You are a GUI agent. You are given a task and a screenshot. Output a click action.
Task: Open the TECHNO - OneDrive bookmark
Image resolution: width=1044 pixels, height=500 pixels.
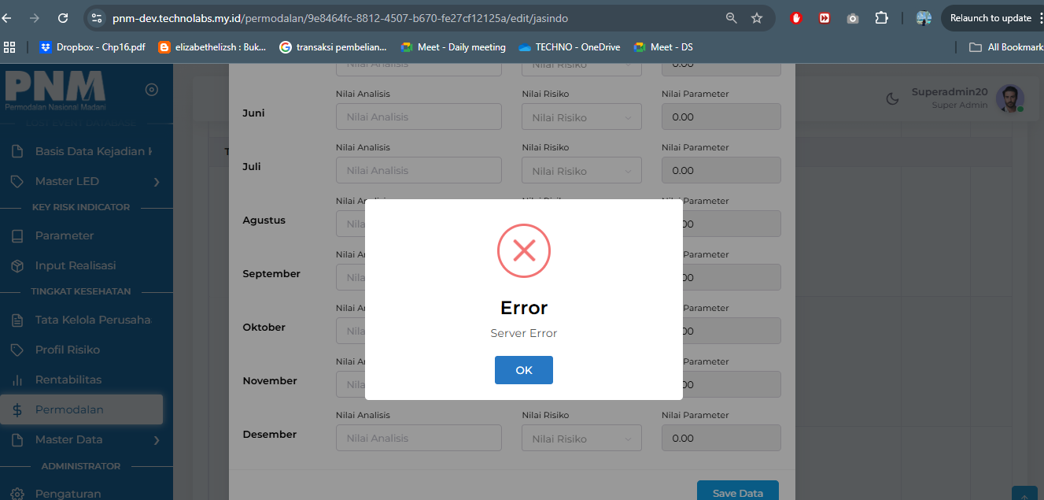(570, 47)
